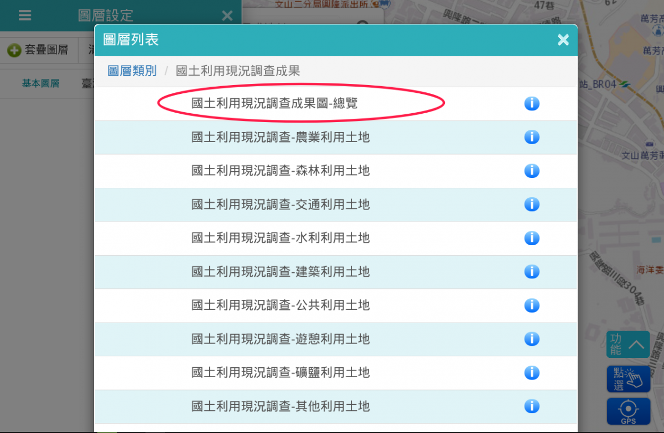The height and width of the screenshot is (433, 664).
Task: Activate the 點選 pointer tool
Action: point(628,379)
